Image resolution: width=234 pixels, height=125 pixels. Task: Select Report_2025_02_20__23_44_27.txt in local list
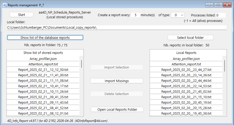click(x=186, y=70)
